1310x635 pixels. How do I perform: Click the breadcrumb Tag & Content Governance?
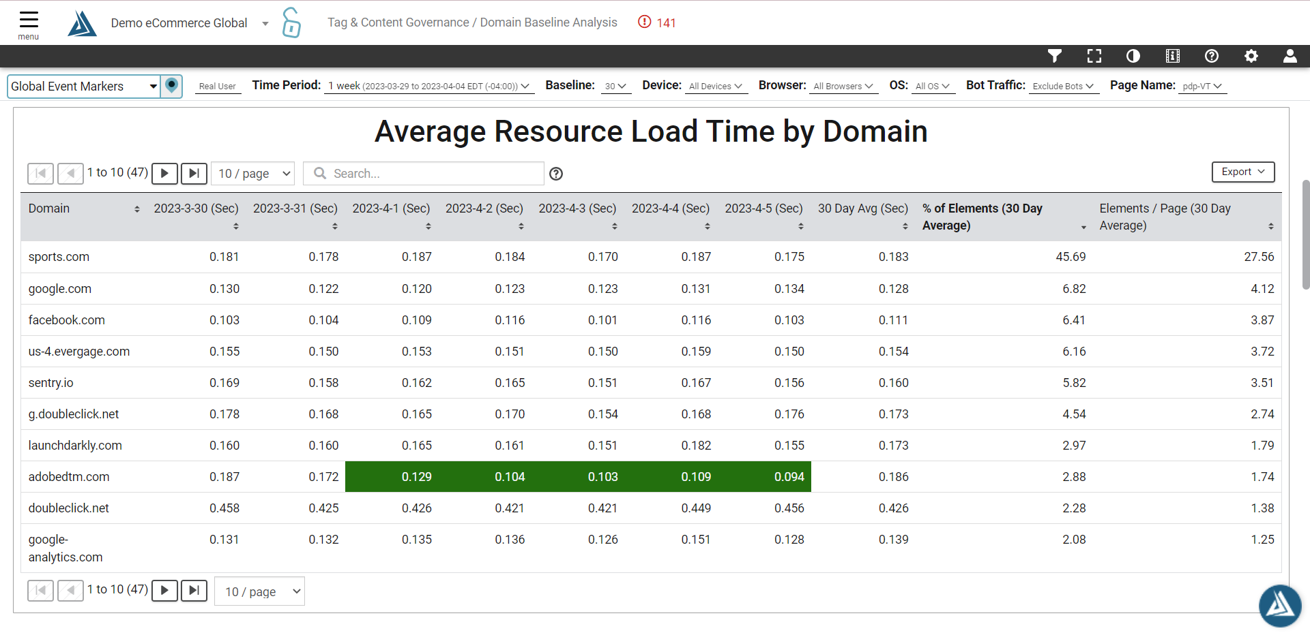[398, 22]
